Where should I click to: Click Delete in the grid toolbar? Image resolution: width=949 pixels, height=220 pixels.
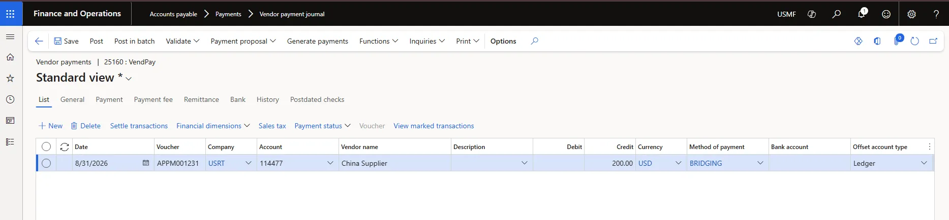[x=85, y=126]
